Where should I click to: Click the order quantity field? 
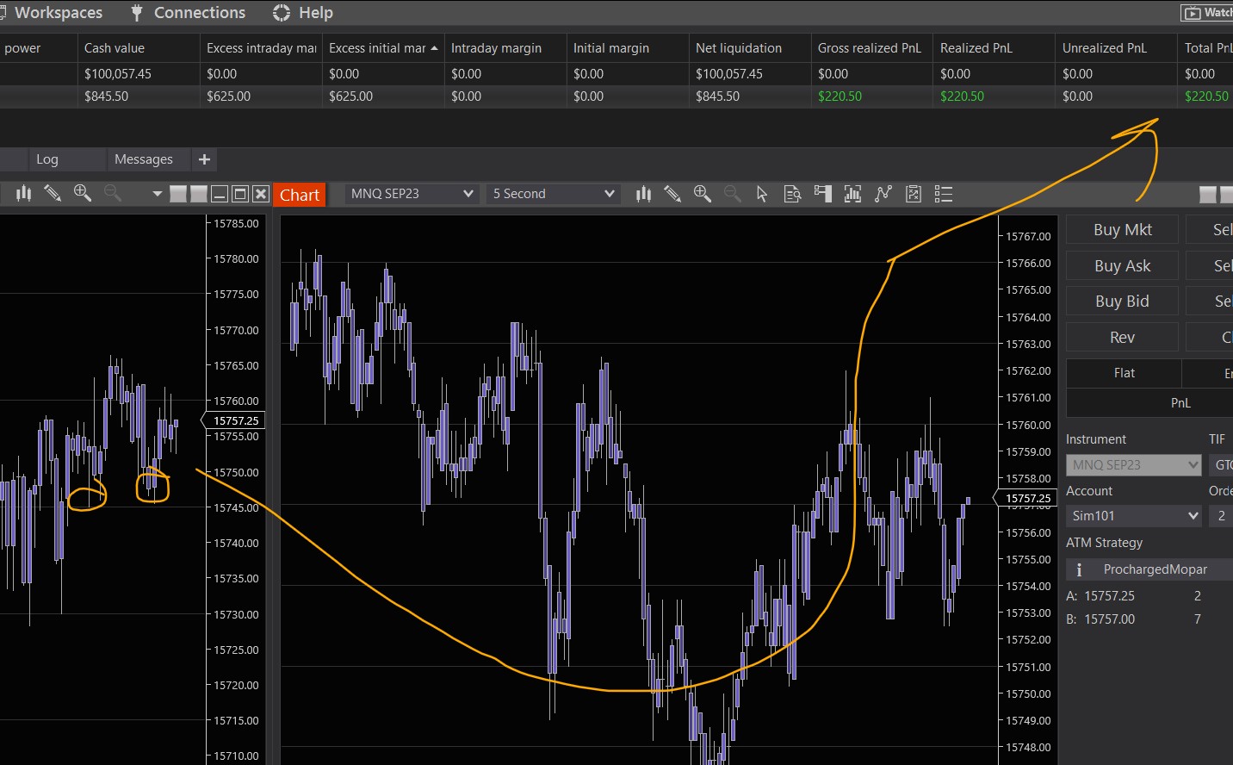point(1221,516)
